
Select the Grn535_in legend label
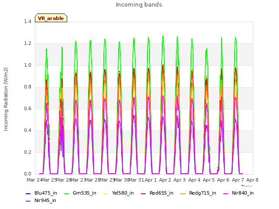coord(85,193)
